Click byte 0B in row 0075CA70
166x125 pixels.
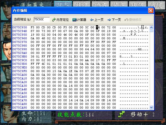click(x=103, y=100)
